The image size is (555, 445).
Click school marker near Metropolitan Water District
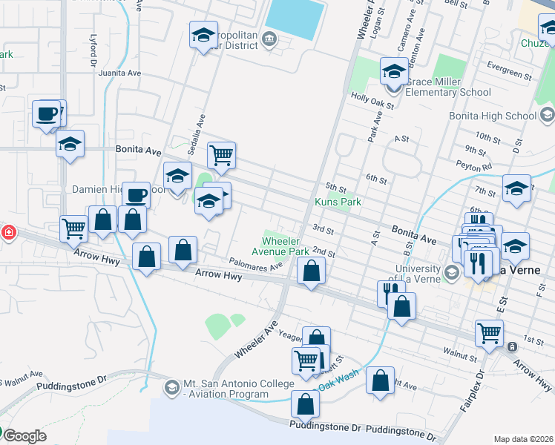[x=203, y=35]
